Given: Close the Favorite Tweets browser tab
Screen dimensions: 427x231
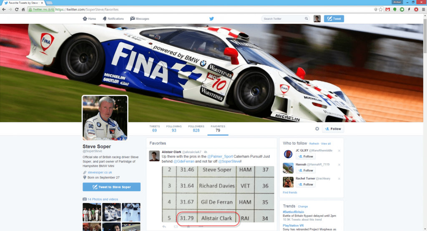Looking at the screenshot, I should tap(42, 3).
